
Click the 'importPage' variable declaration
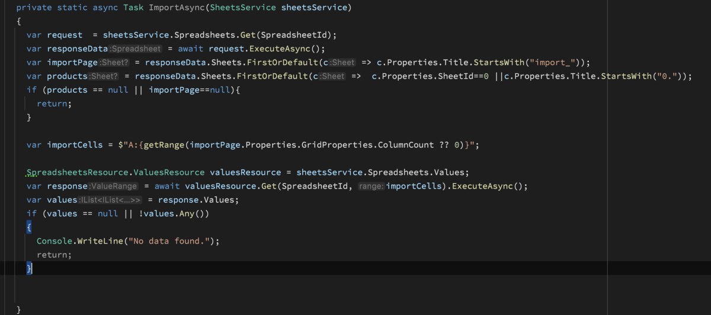pos(72,62)
